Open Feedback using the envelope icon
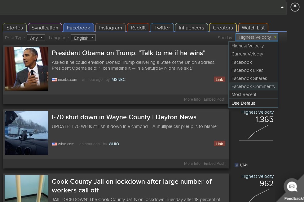This screenshot has height=202, width=304. click(x=292, y=187)
